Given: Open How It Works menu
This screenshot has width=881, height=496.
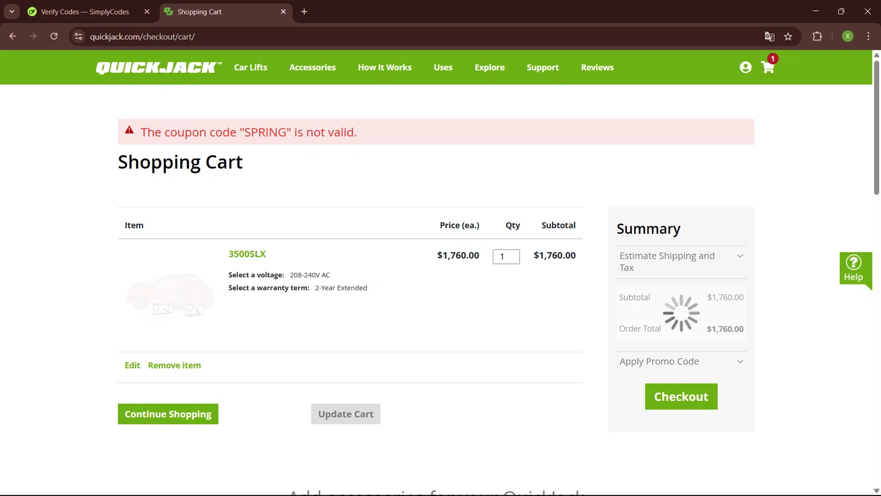Looking at the screenshot, I should tap(385, 68).
